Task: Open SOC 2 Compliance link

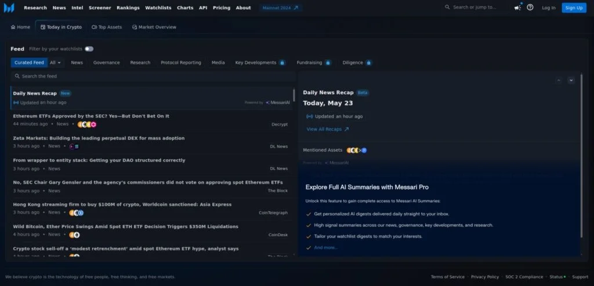Action: 524,277
